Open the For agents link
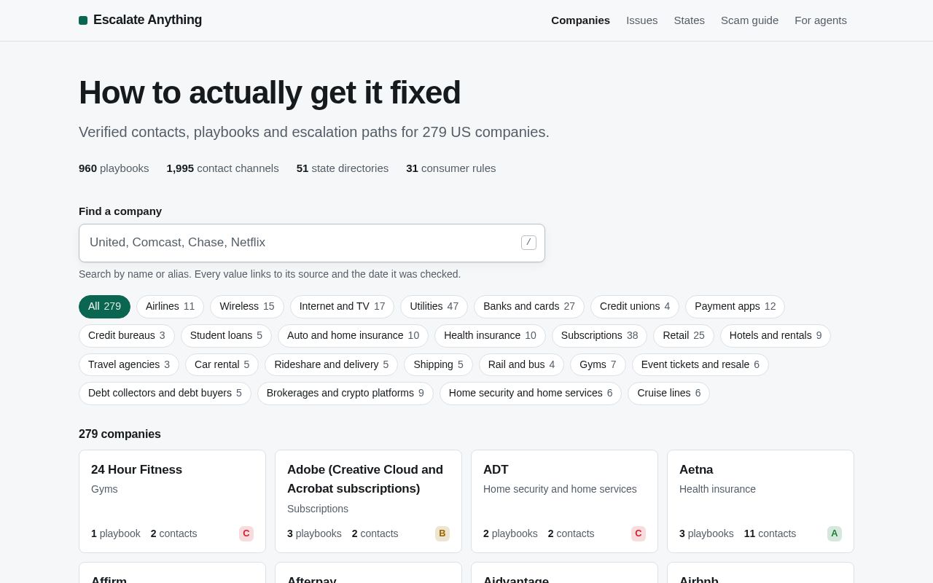Viewport: 933px width, 583px height. [821, 20]
